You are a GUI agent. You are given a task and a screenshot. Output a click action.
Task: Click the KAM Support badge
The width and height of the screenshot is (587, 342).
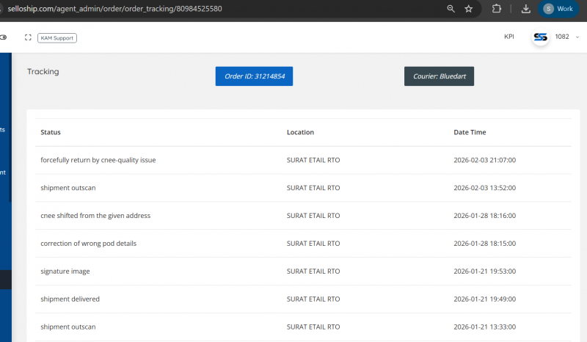click(57, 37)
